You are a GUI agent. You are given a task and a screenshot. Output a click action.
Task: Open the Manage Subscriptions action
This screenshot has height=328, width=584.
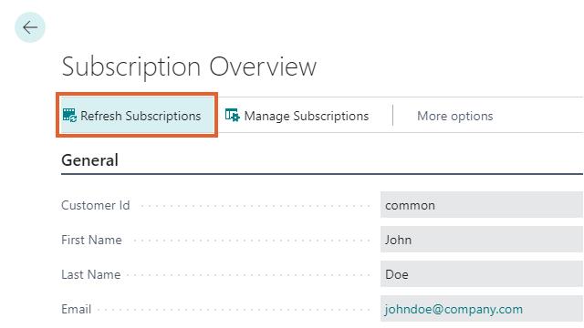point(297,116)
